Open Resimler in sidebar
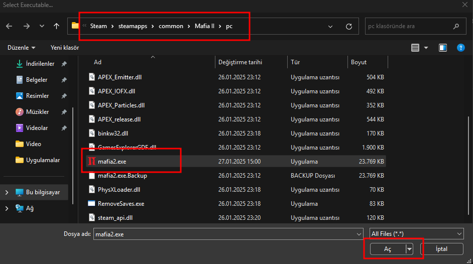 click(x=37, y=95)
